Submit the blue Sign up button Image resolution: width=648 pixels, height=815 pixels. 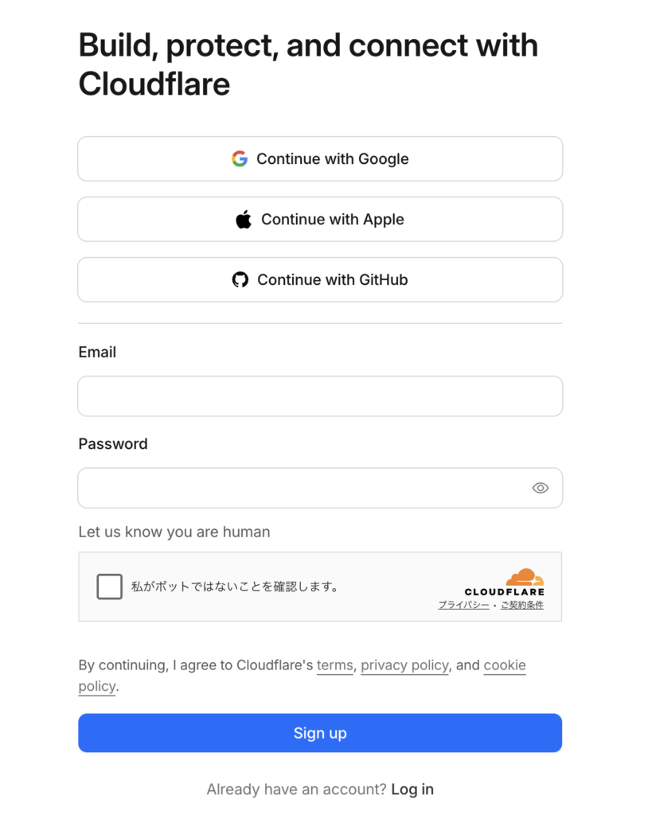click(320, 733)
